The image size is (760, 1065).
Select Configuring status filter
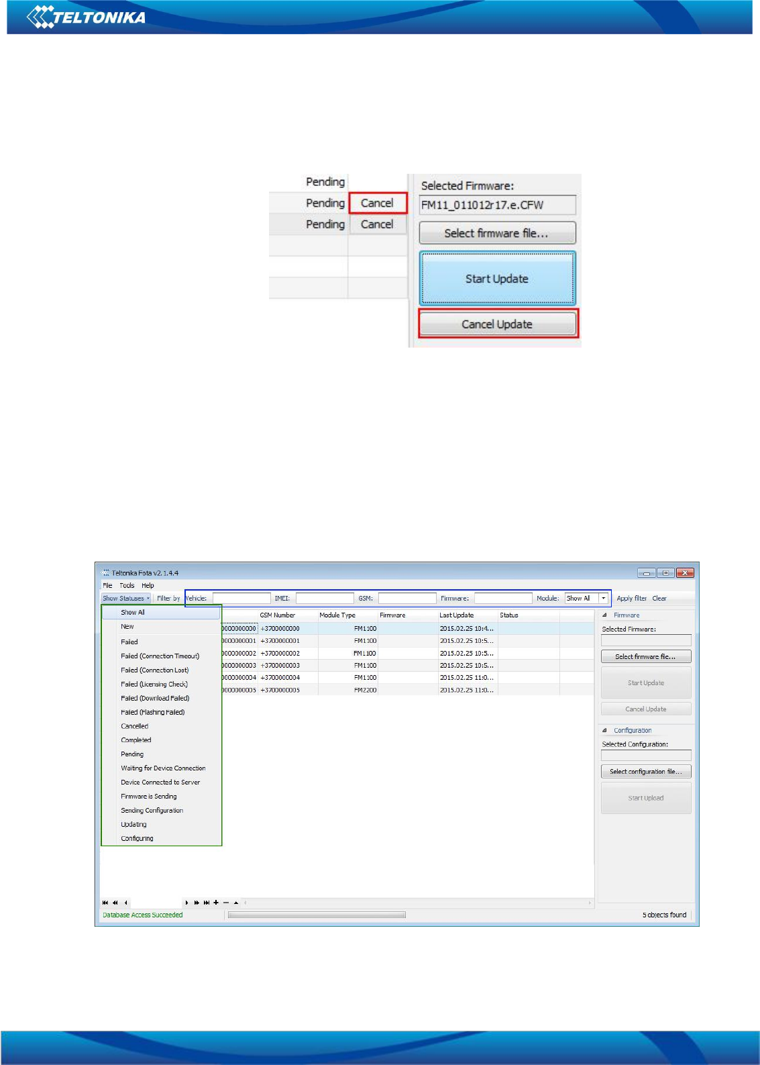(x=161, y=838)
